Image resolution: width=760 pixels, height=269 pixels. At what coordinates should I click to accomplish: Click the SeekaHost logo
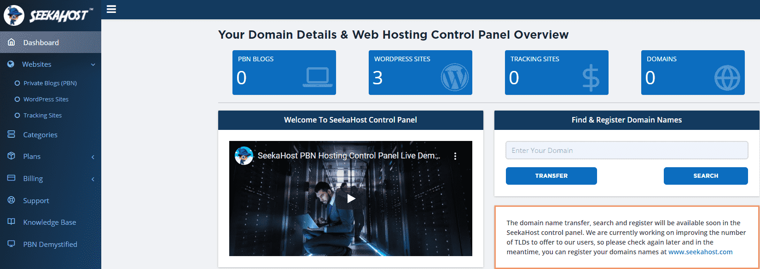tap(48, 15)
